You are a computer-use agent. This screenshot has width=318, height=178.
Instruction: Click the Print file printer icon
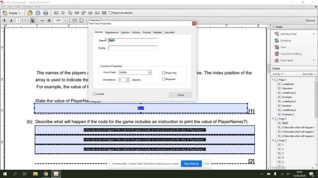46,13
